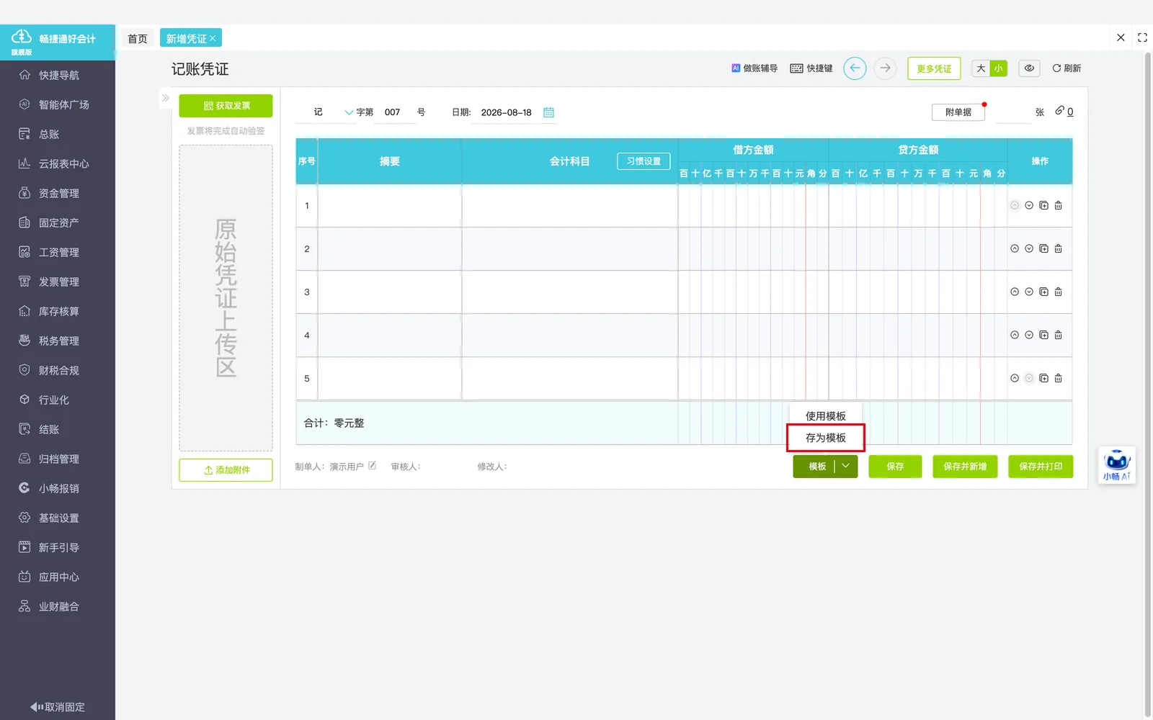This screenshot has width=1153, height=720.
Task: Open 发票管理 in the sidebar
Action: click(x=58, y=282)
